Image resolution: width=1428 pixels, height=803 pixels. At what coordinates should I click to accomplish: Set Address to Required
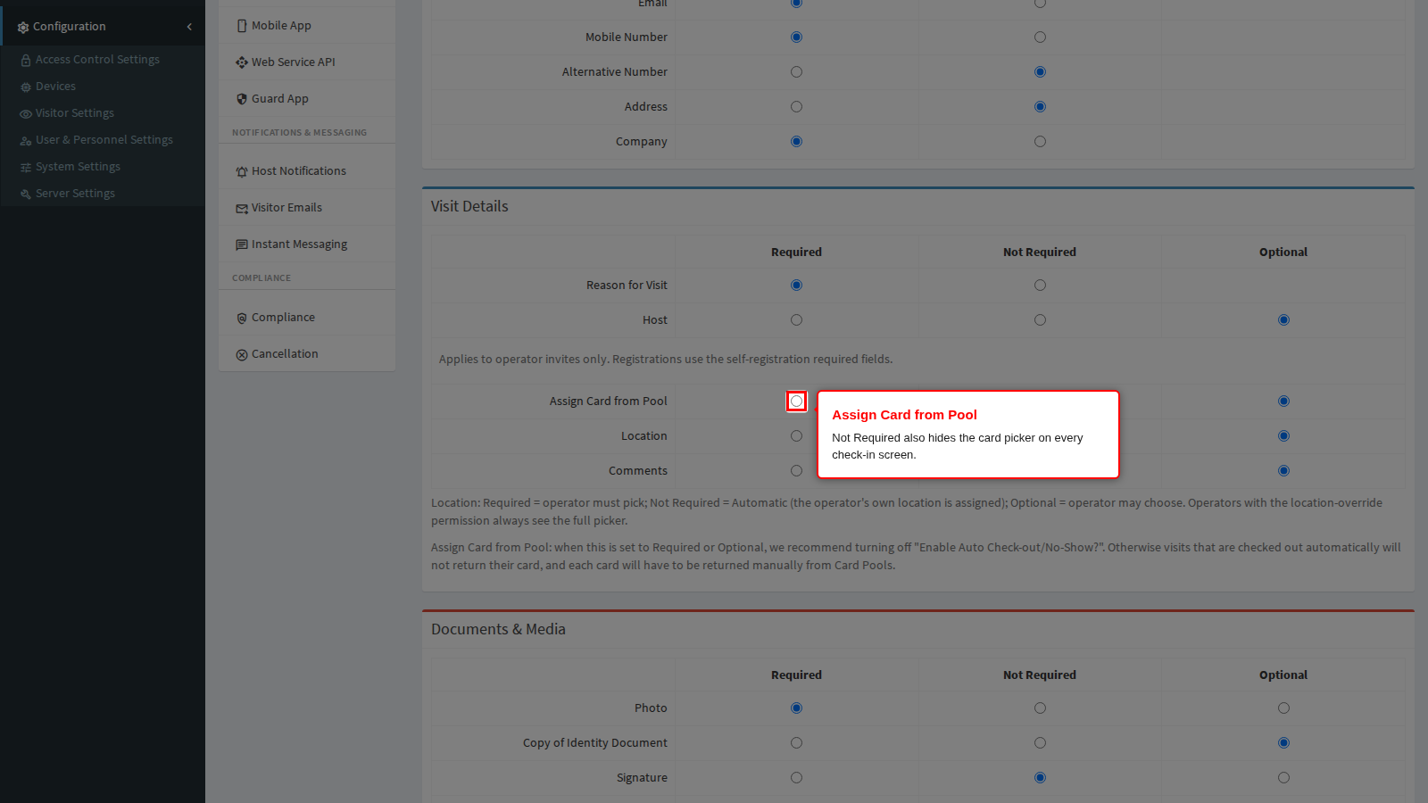click(796, 107)
